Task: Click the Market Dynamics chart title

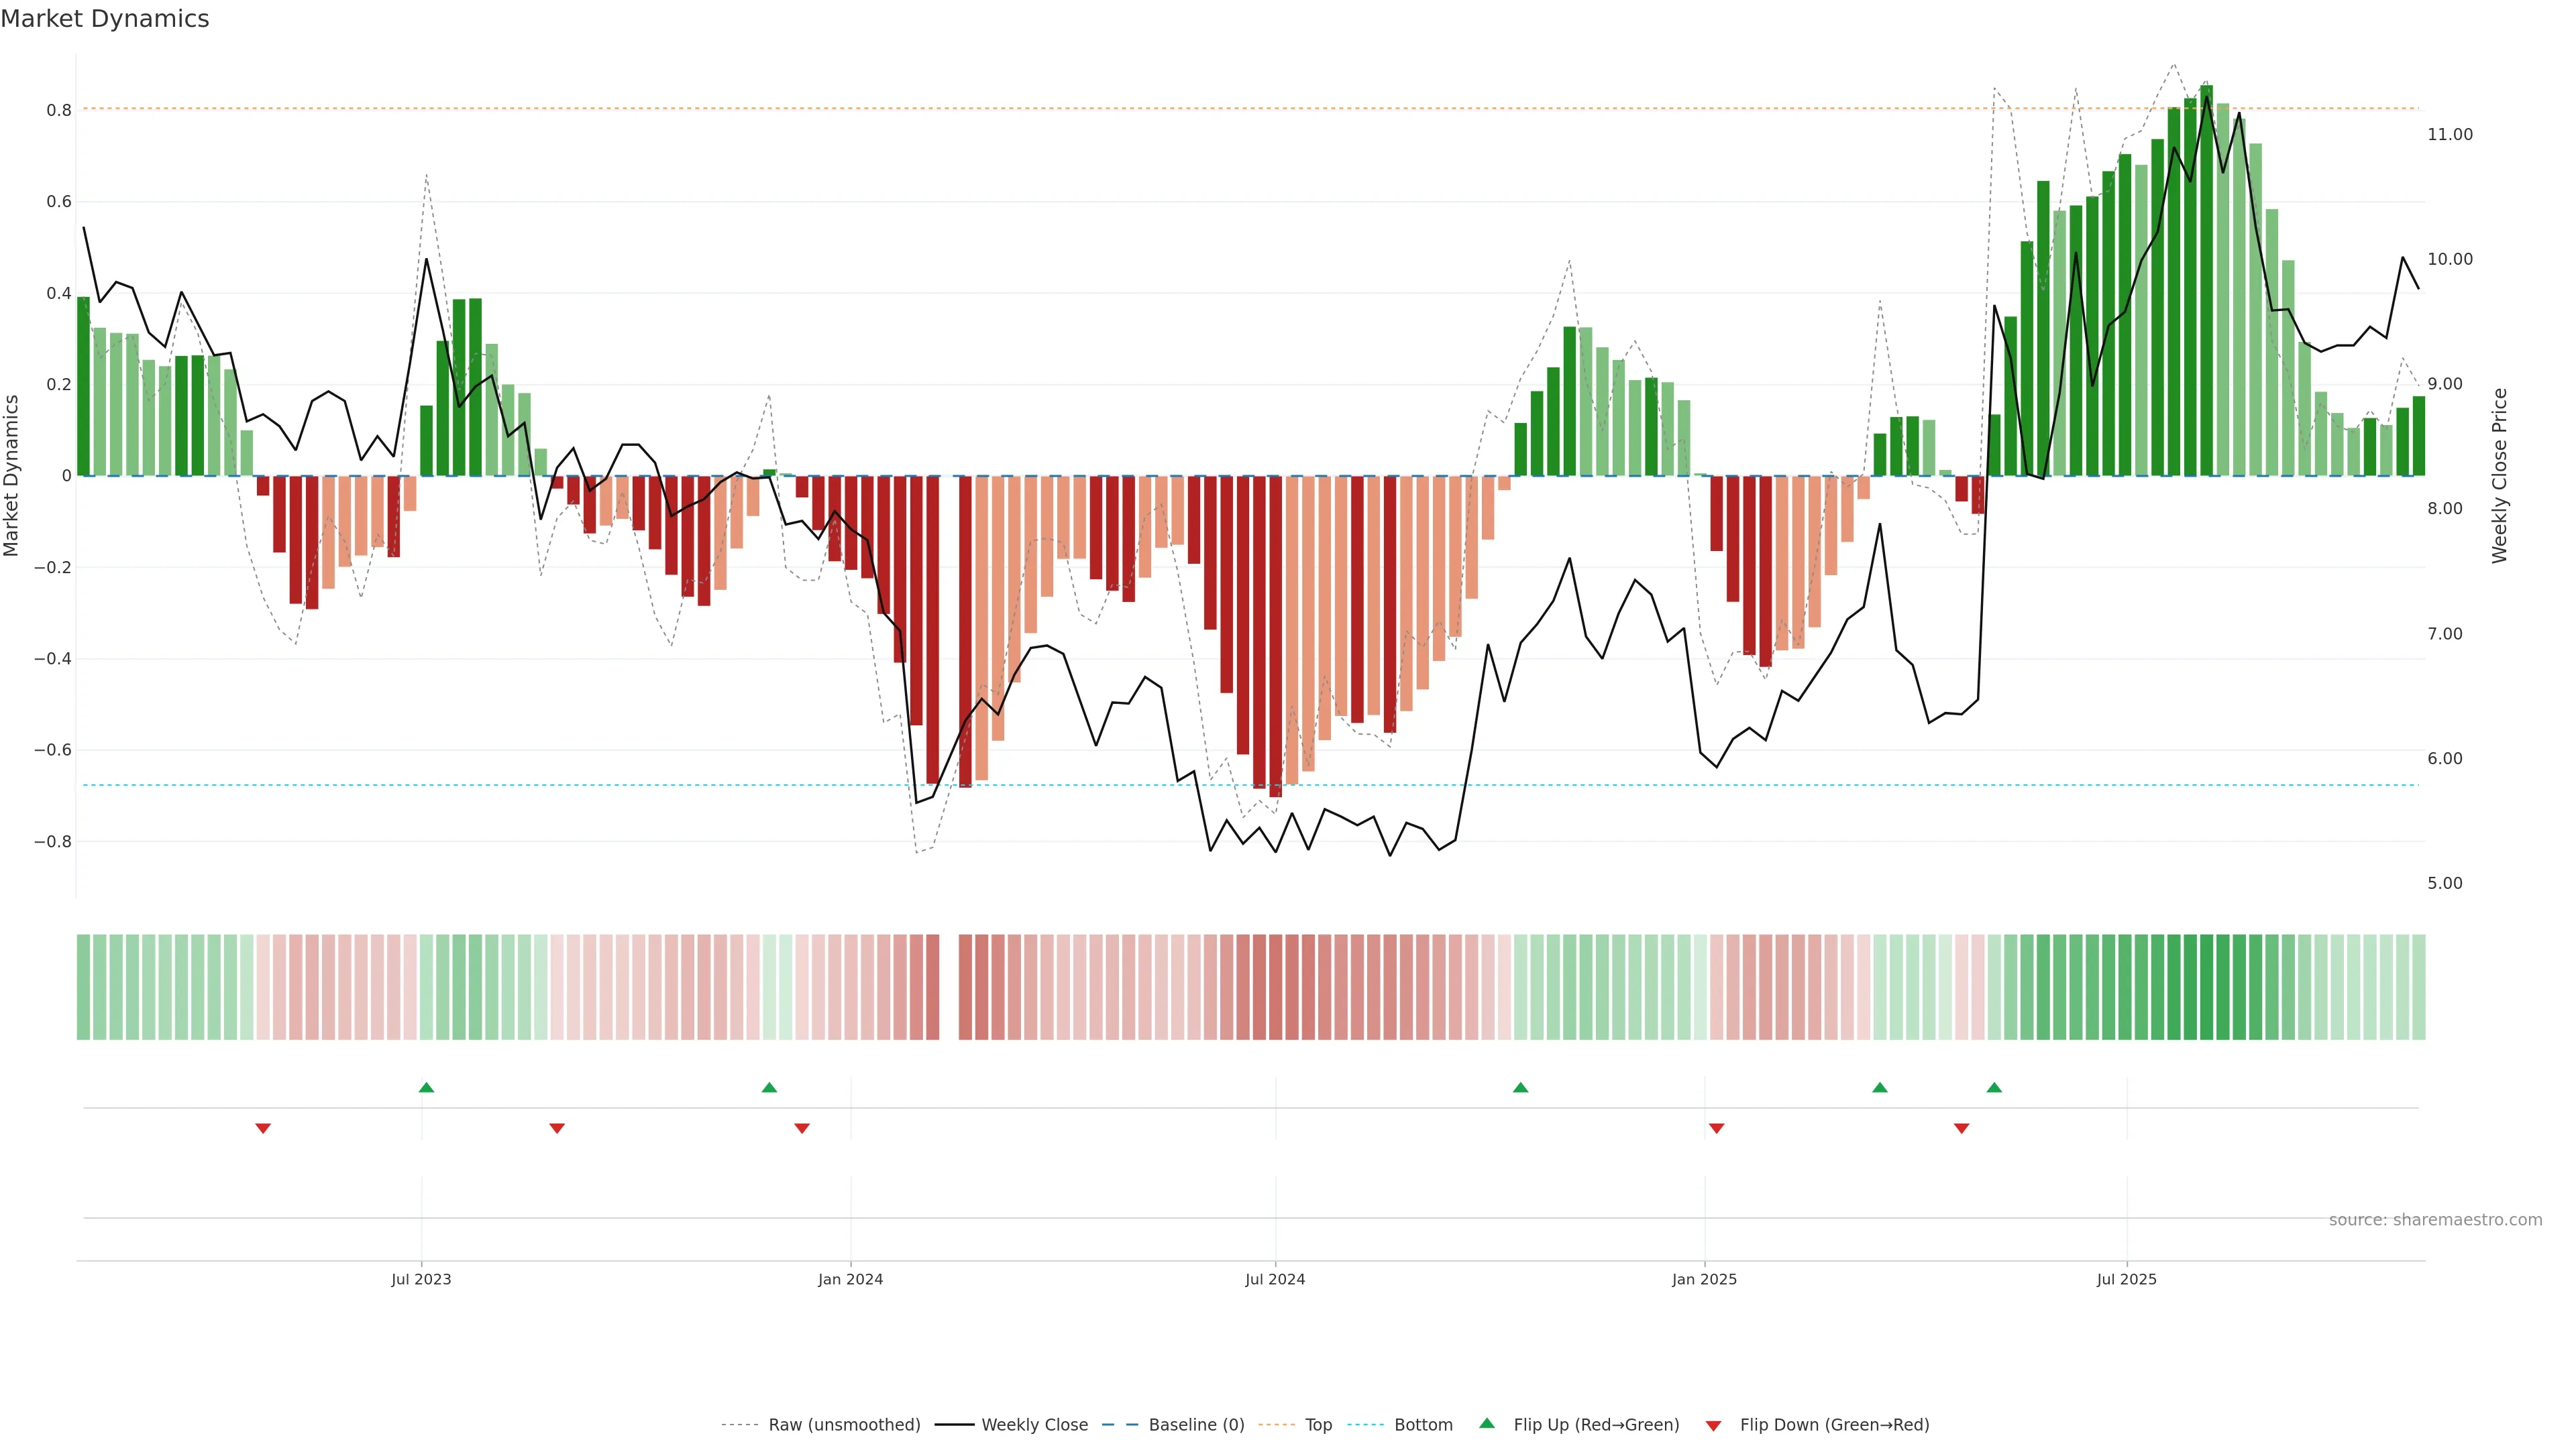Action: click(x=105, y=19)
